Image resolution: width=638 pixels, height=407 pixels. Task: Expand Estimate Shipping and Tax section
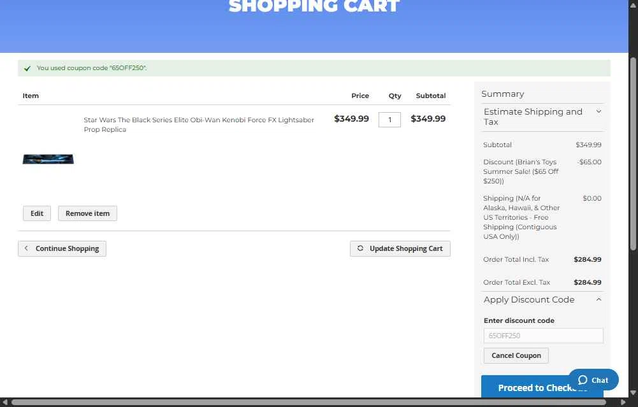(543, 117)
